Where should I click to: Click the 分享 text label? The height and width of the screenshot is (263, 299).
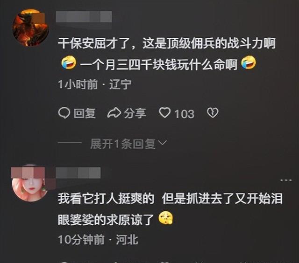pos(135,113)
